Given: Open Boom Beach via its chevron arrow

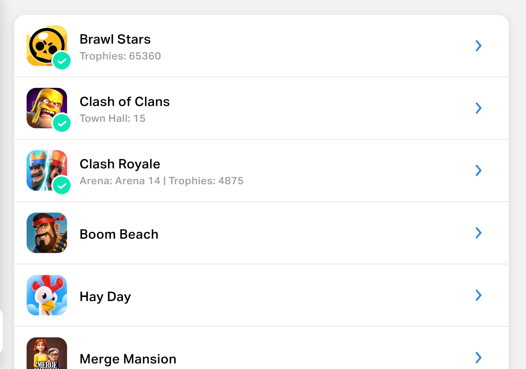Looking at the screenshot, I should (x=478, y=233).
